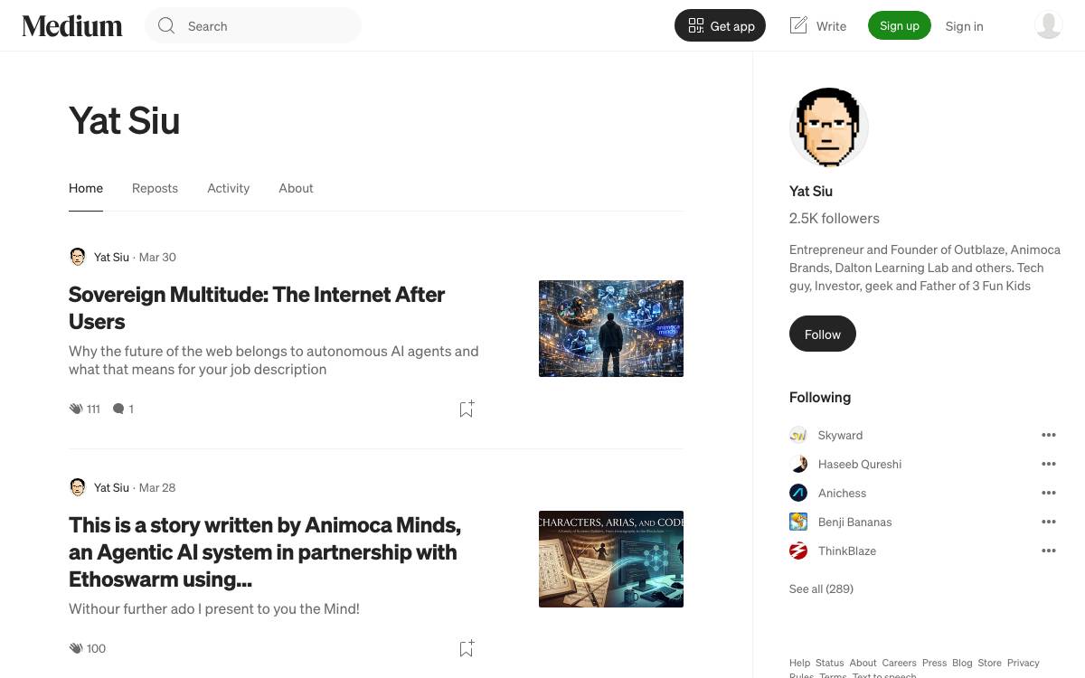Open the Press footer link

coord(934,663)
